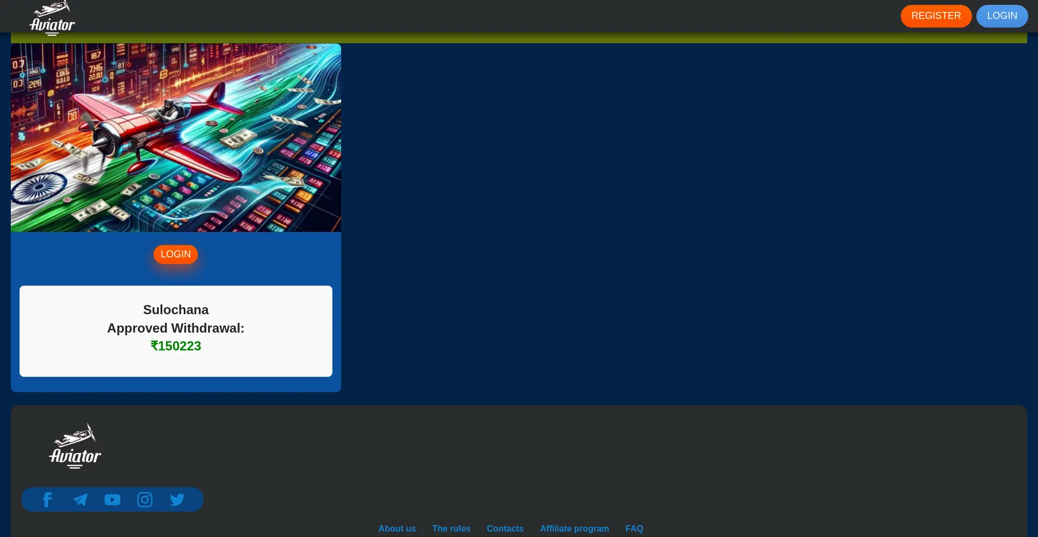Open the Instagram social link
The image size is (1038, 537).
(145, 500)
